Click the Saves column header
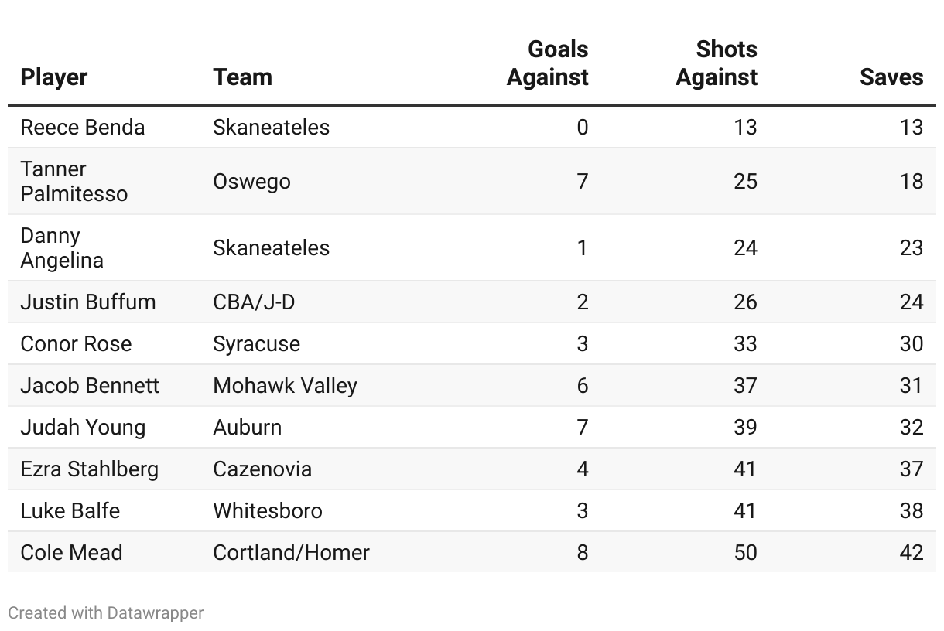944x631 pixels. [891, 77]
